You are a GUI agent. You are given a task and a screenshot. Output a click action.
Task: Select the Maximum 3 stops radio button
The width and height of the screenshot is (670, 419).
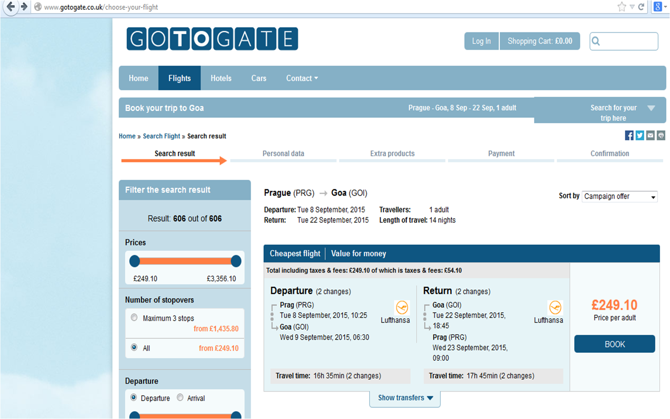pyautogui.click(x=134, y=317)
